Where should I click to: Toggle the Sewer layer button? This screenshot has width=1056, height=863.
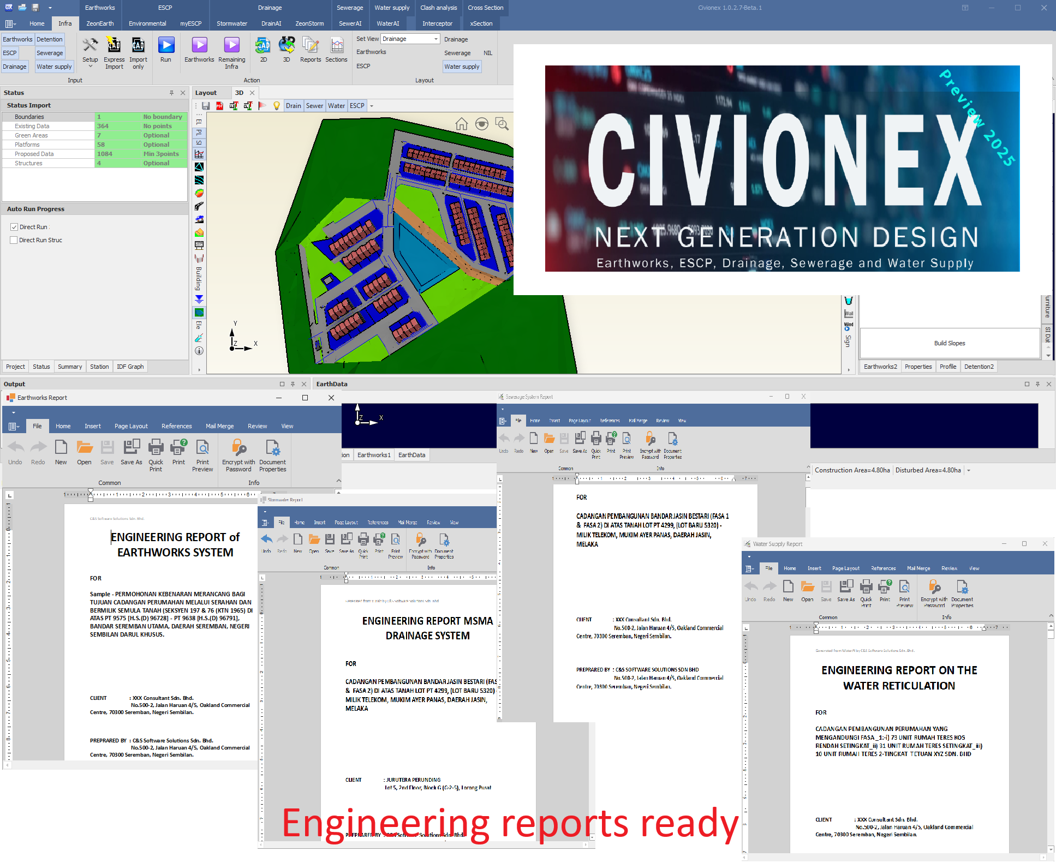[314, 106]
